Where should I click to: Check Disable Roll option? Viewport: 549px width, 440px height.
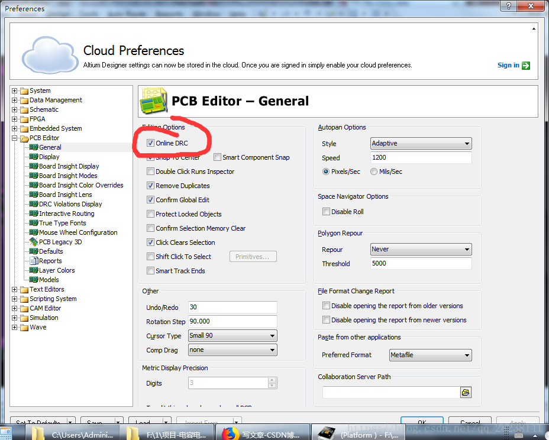(x=327, y=211)
